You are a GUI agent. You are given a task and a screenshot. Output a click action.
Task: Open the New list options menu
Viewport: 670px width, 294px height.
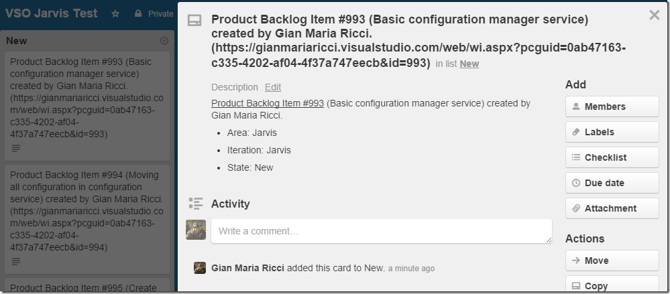pos(164,41)
